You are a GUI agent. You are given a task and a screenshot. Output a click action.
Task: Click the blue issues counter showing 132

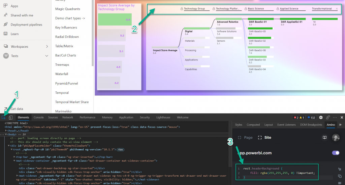pos(311,118)
